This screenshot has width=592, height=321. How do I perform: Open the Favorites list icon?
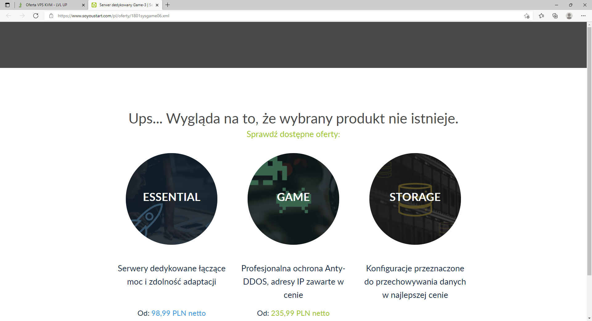541,16
